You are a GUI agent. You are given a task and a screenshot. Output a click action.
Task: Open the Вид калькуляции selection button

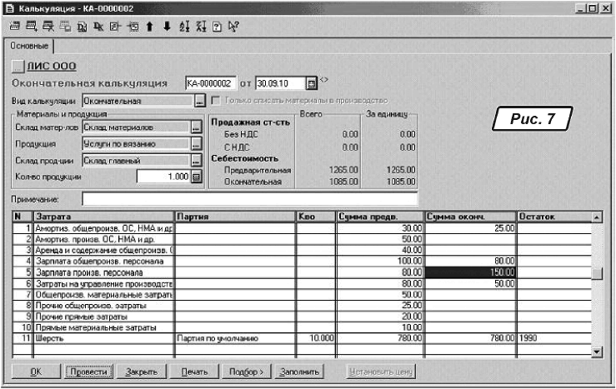point(198,101)
